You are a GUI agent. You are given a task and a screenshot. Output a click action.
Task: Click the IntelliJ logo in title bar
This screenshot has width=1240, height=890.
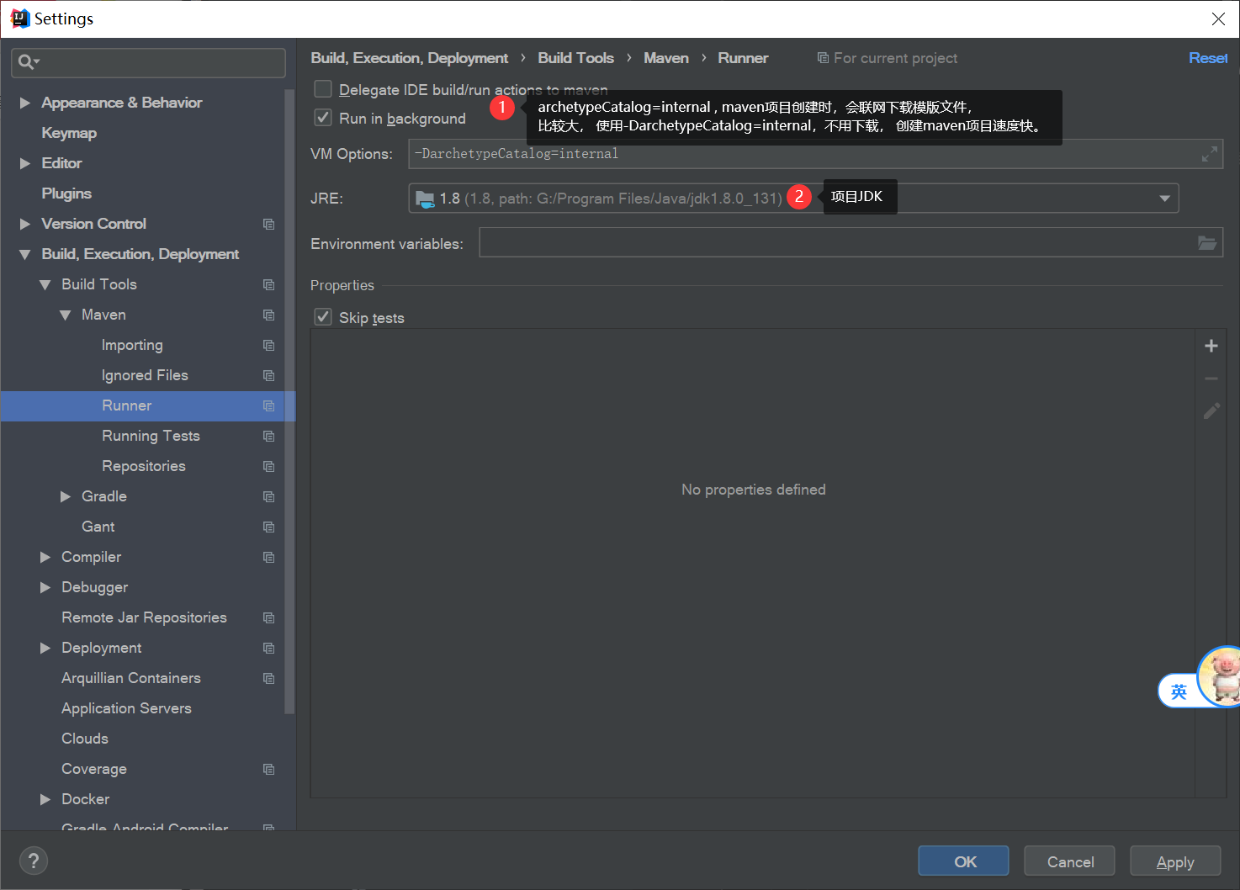[20, 19]
